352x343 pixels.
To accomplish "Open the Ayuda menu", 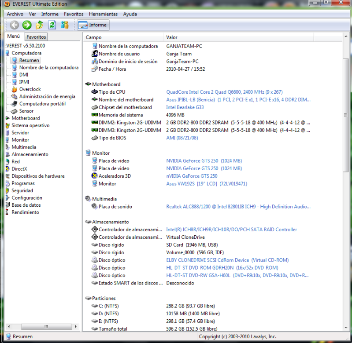I will pos(130,14).
